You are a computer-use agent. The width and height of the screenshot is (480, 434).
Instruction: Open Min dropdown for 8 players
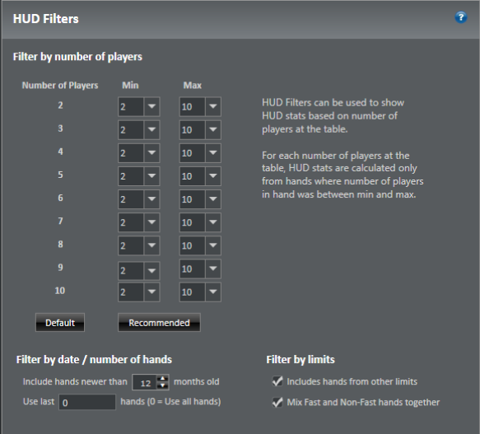pos(138,245)
